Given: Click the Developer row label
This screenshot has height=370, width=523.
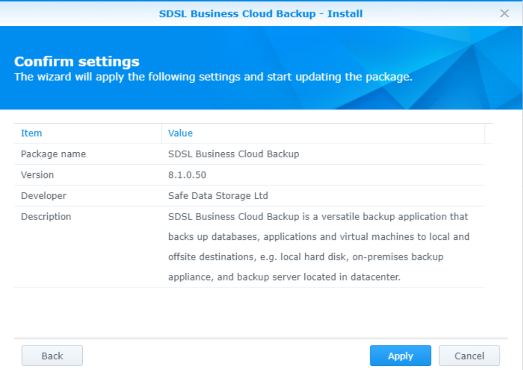Looking at the screenshot, I should pos(43,196).
